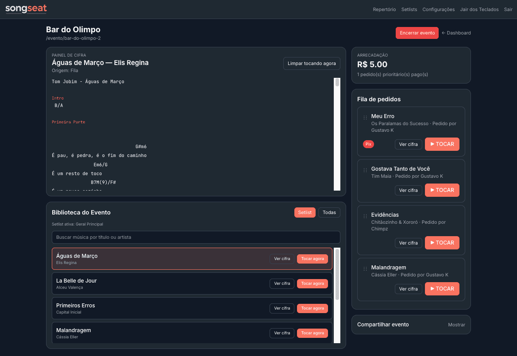View cifra for Primeiros Erros

pyautogui.click(x=282, y=308)
